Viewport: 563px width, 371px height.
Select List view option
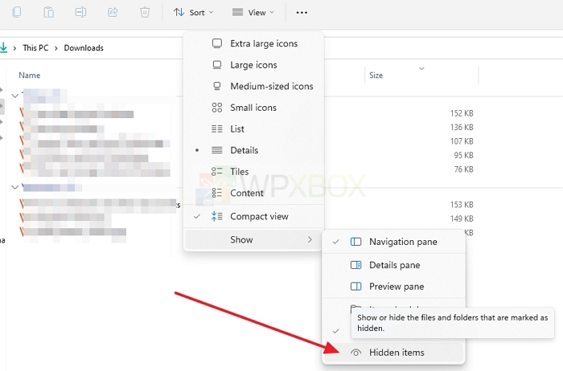click(x=254, y=129)
